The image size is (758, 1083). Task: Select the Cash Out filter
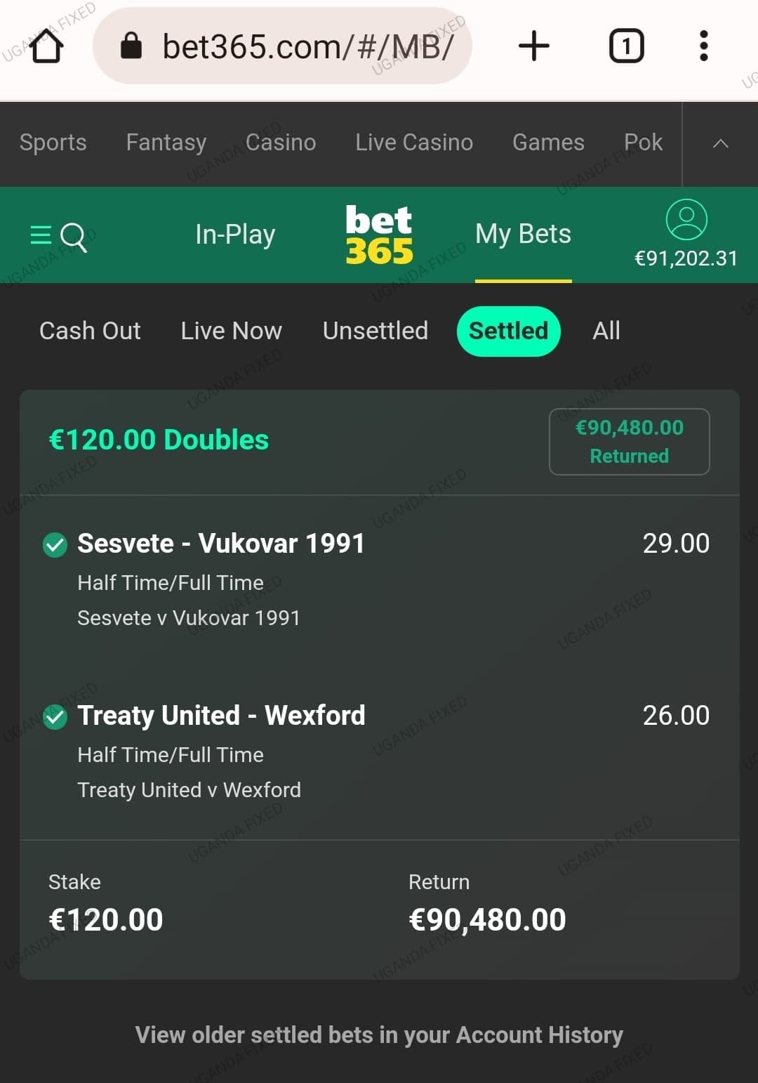pyautogui.click(x=90, y=331)
